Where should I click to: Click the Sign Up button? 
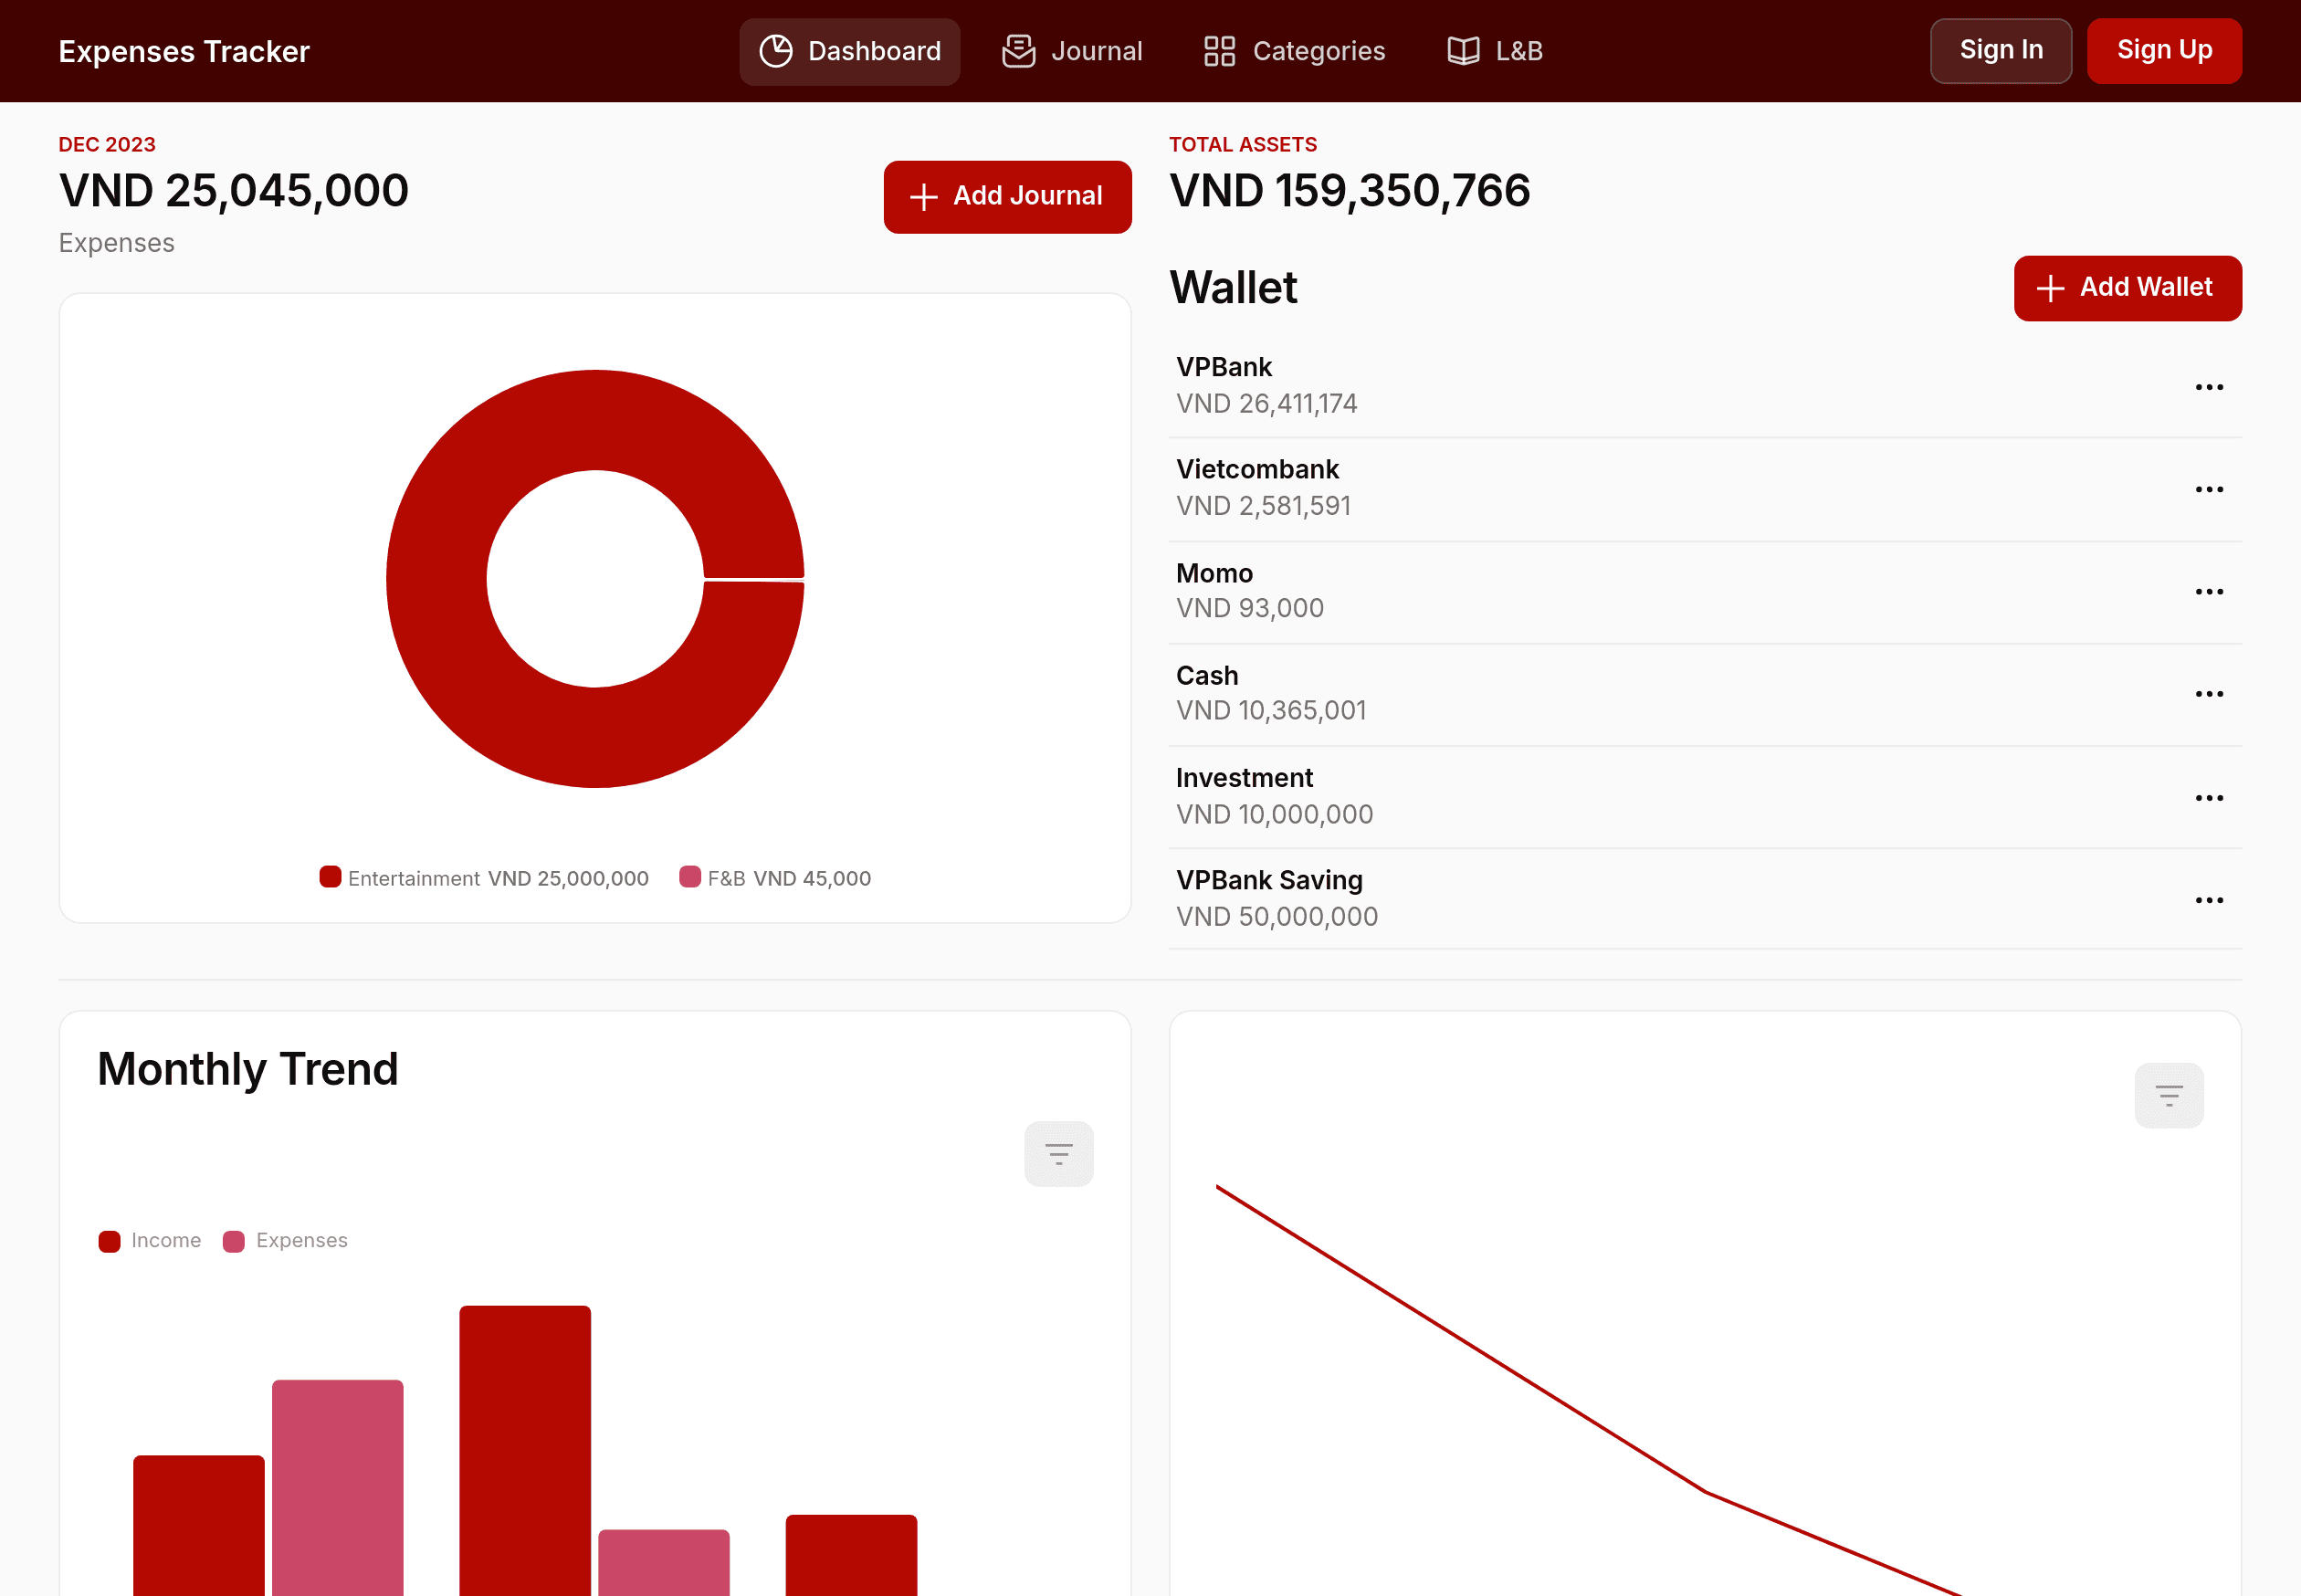2165,51
